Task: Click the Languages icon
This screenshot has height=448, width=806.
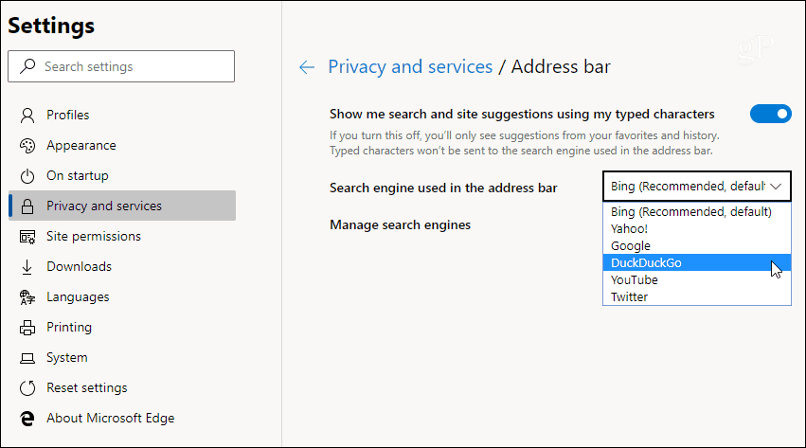Action: [27, 297]
